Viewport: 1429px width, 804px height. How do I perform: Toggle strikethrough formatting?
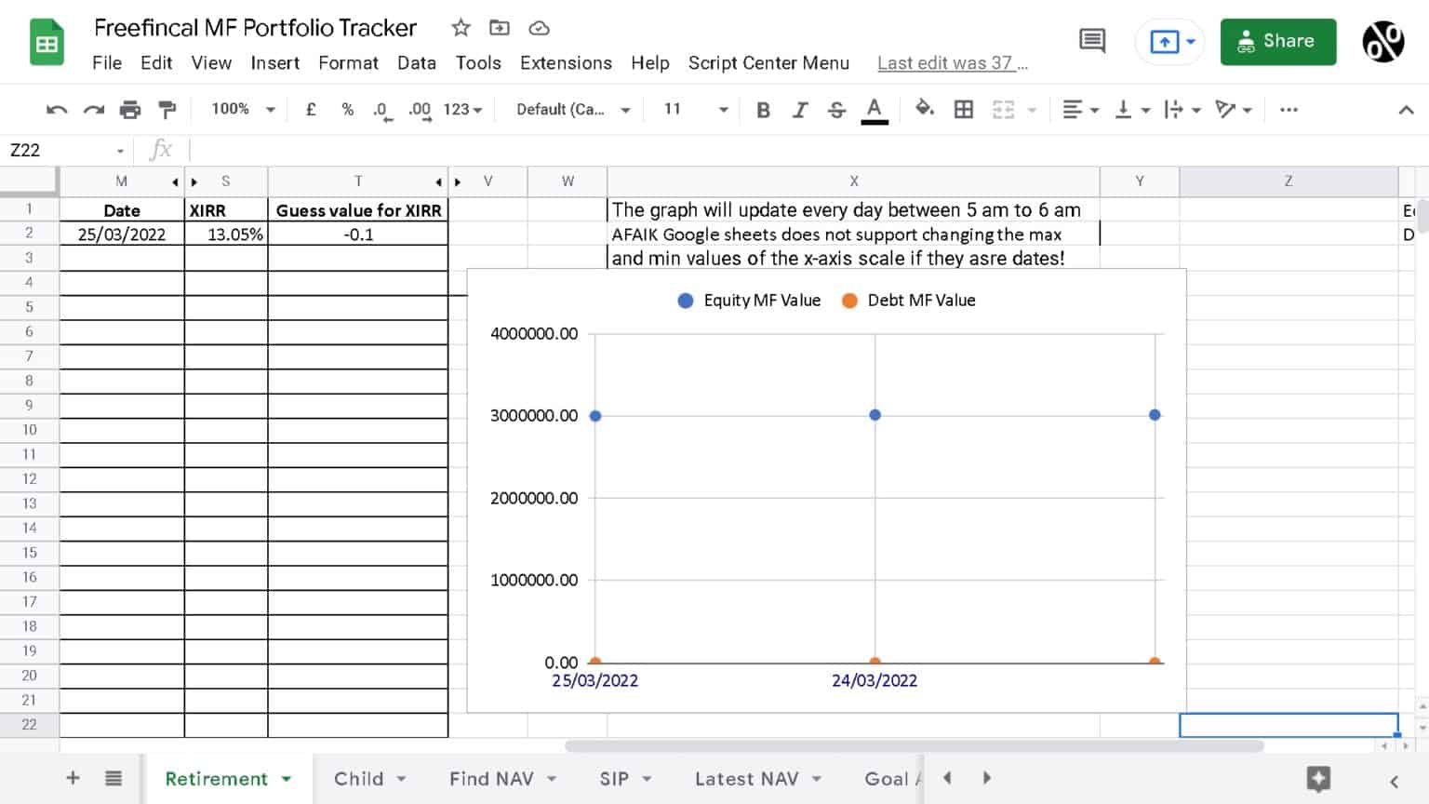pos(836,109)
